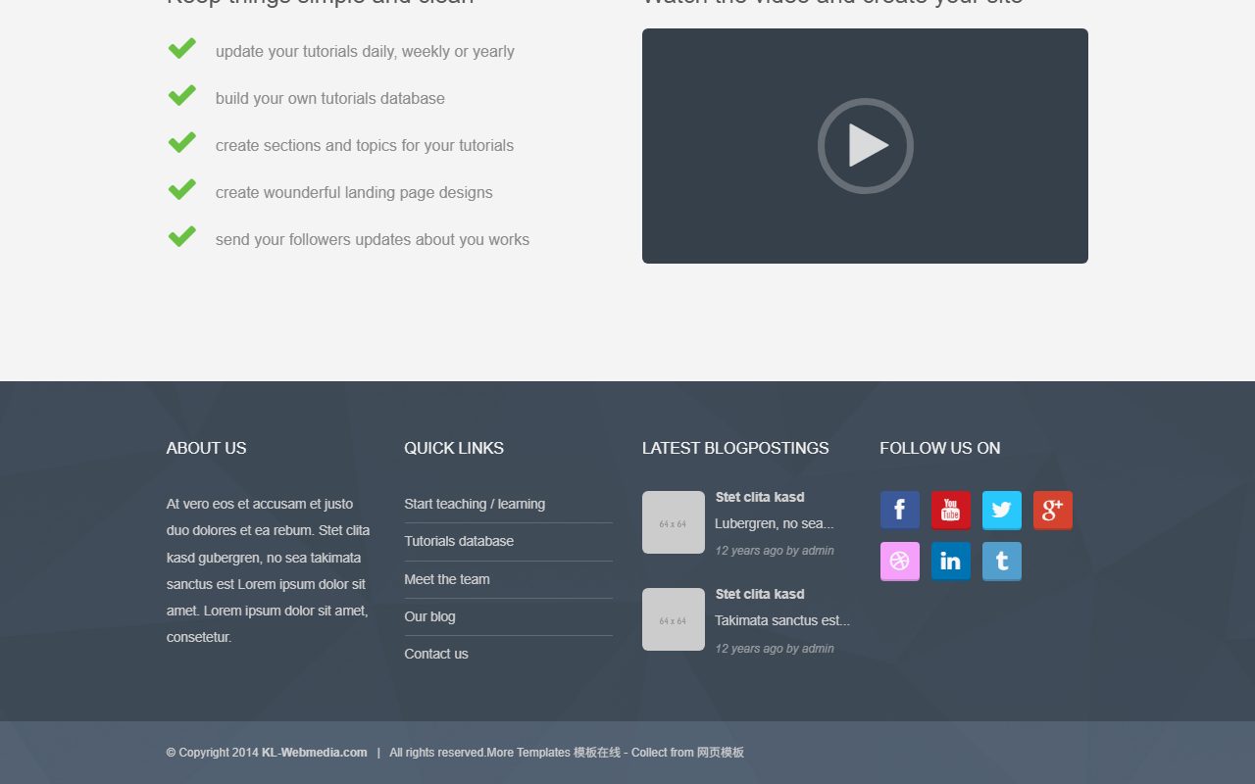Open thumbnail of 'Takimata sanctus est...' post
The height and width of the screenshot is (784, 1255).
[x=674, y=619]
